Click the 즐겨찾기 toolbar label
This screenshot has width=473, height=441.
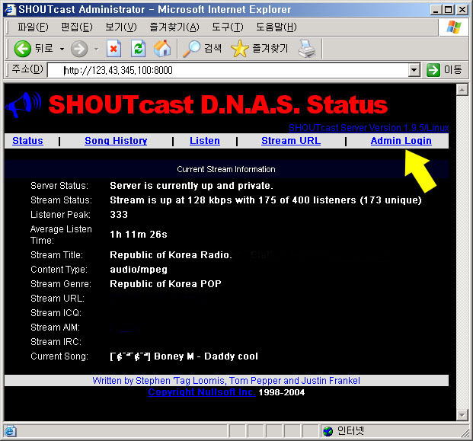point(270,48)
